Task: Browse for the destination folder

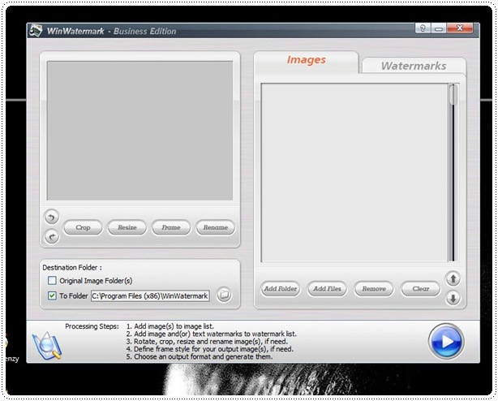Action: pyautogui.click(x=224, y=295)
